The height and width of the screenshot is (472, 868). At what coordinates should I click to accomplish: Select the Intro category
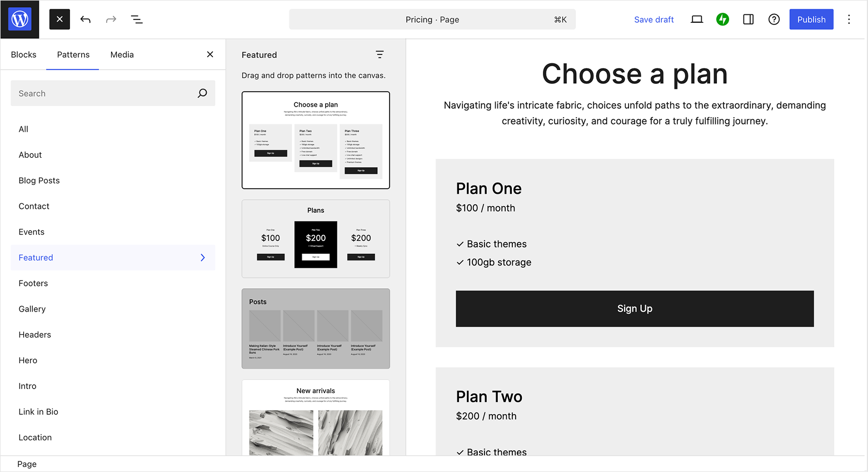coord(113,386)
